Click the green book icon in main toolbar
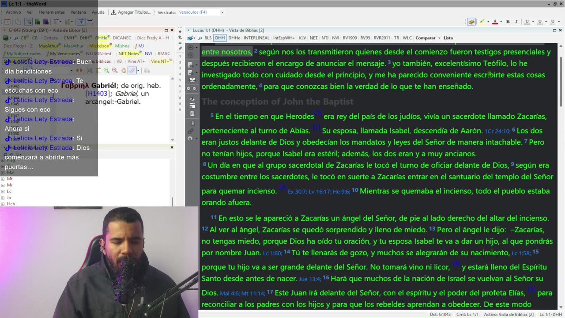The image size is (565, 318). coord(38,22)
